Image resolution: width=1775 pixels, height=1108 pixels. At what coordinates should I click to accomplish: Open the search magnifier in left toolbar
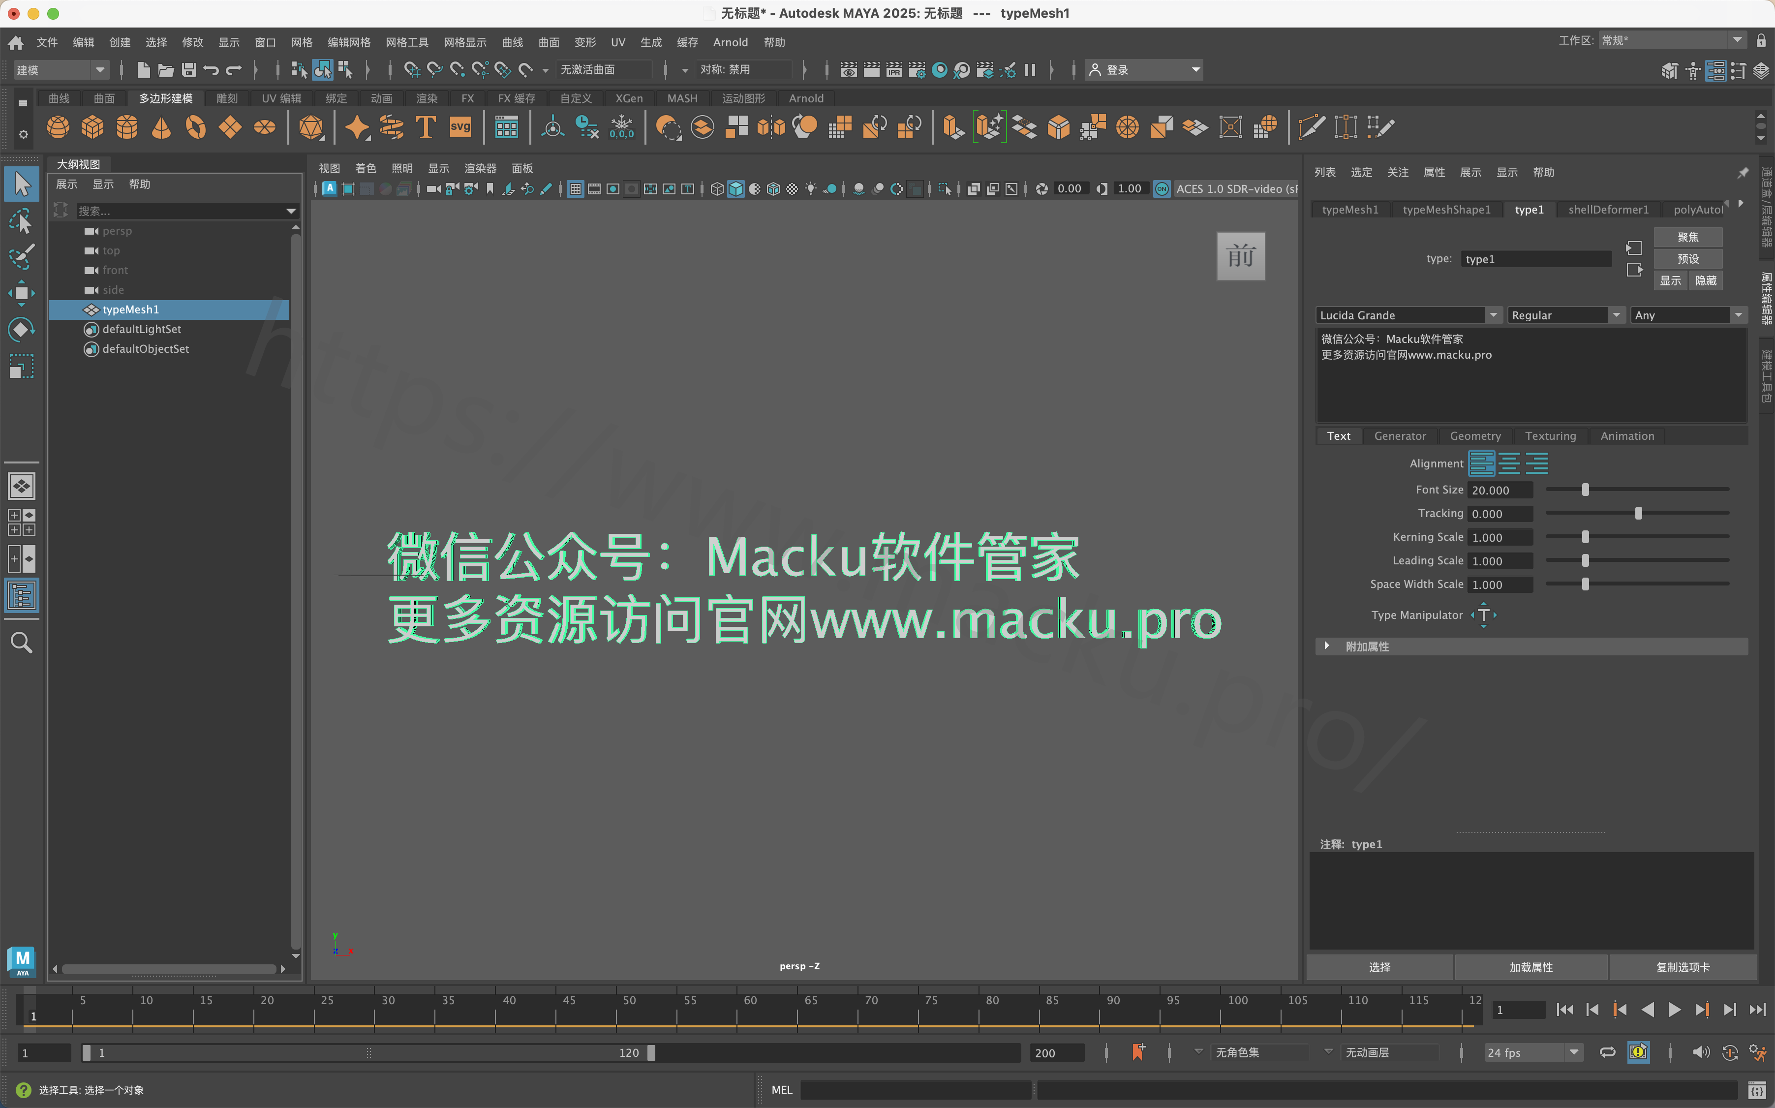click(x=21, y=643)
